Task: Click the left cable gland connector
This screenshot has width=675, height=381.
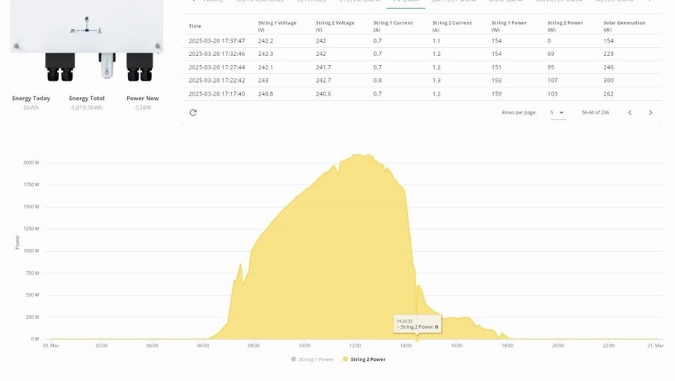Action: pyautogui.click(x=60, y=67)
